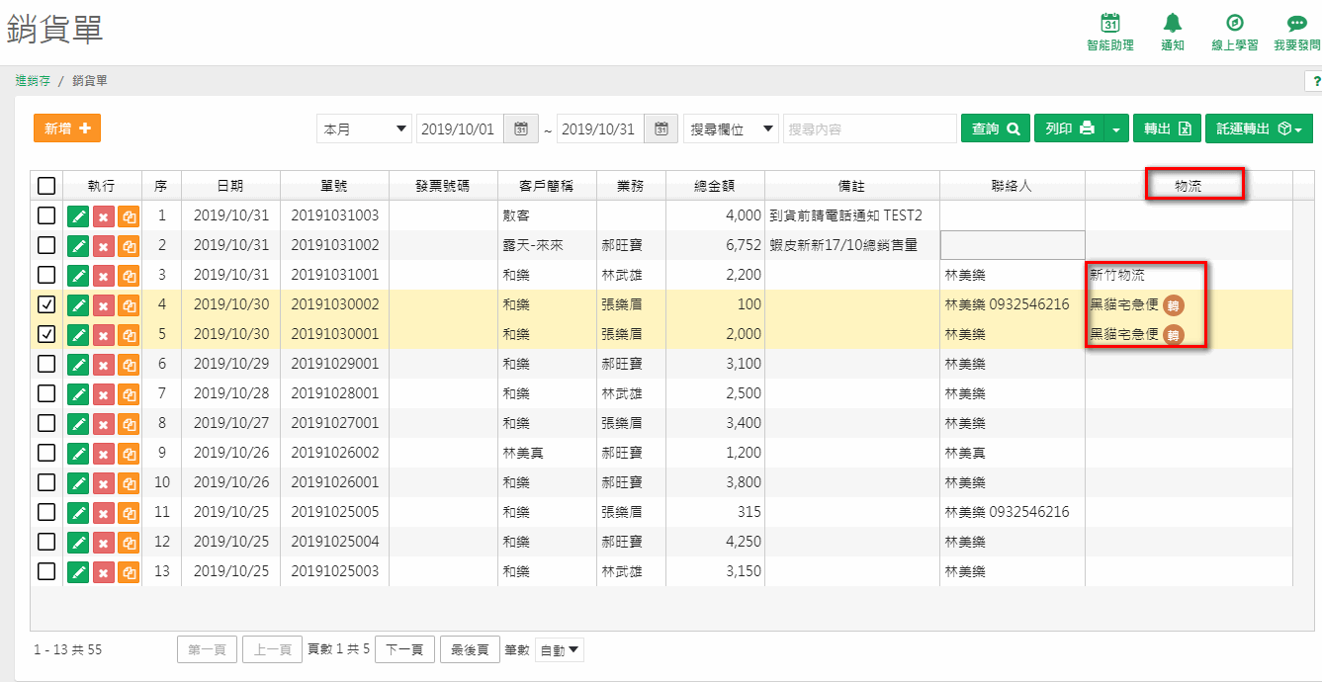Screen dimensions: 1322x682
Task: Check the box for order 20191031002
Action: click(x=46, y=245)
